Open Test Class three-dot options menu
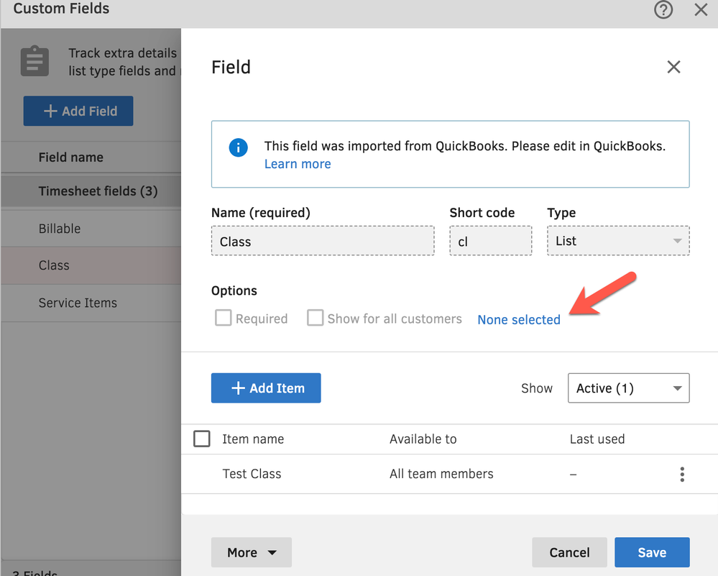The width and height of the screenshot is (718, 576). point(682,474)
